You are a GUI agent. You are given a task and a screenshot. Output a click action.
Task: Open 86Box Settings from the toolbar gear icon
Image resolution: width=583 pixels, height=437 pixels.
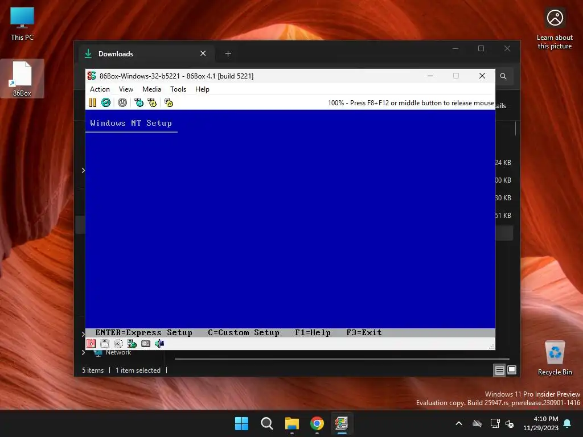click(x=169, y=102)
